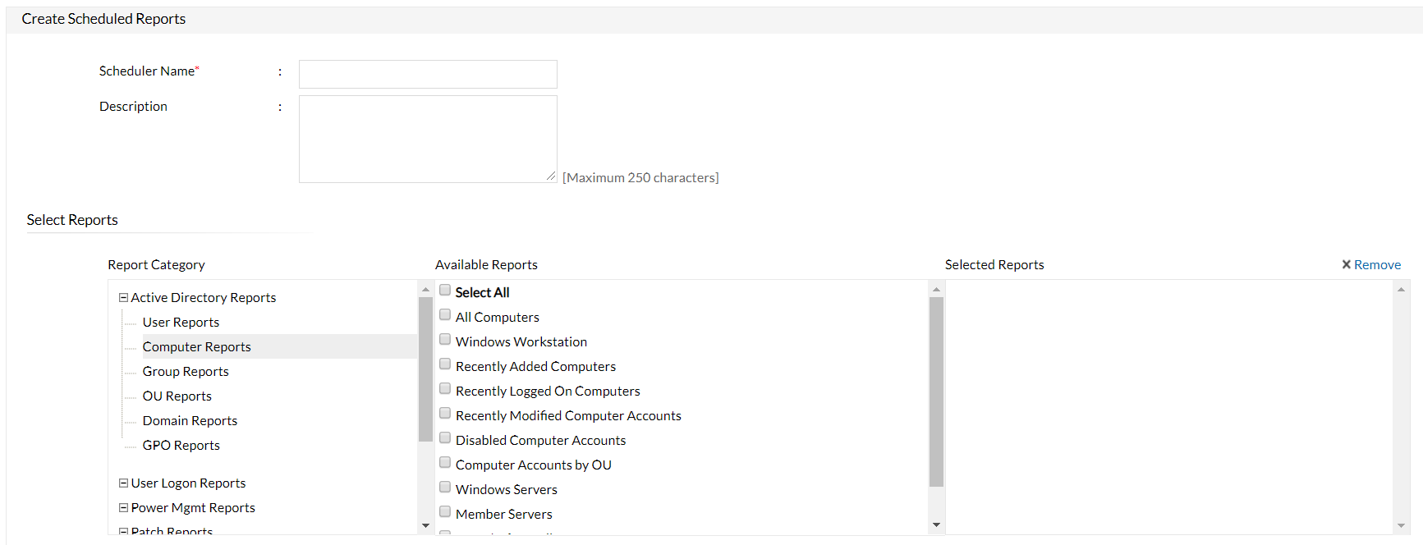This screenshot has height=545, width=1423.
Task: Collapse the User Logon Reports node
Action: tap(123, 483)
